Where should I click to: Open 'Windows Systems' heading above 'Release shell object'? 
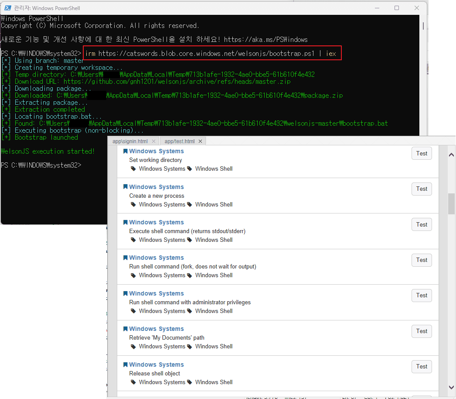point(157,365)
